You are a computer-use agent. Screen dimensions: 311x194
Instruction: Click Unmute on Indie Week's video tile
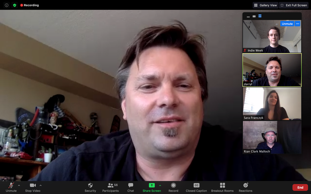coord(287,24)
